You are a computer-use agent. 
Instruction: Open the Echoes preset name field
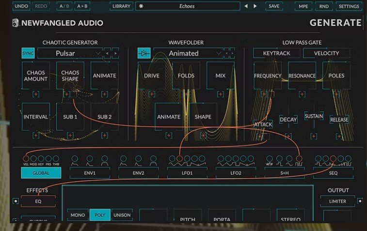tap(188, 6)
